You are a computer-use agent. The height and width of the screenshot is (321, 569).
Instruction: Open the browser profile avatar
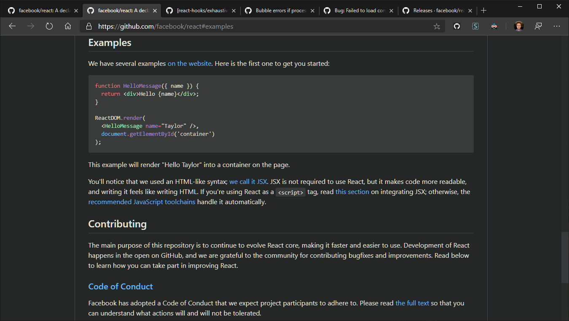click(x=519, y=26)
